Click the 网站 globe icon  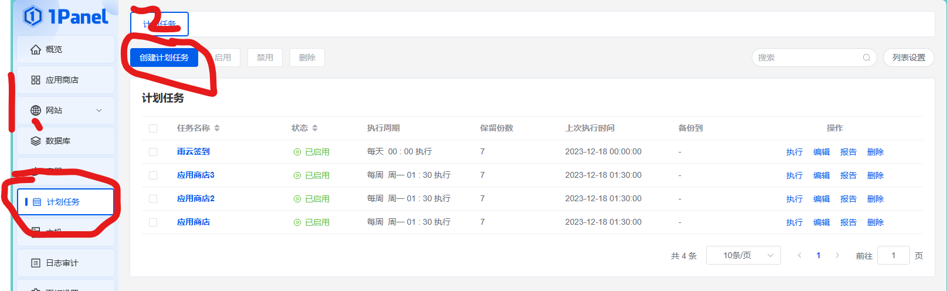(x=36, y=110)
